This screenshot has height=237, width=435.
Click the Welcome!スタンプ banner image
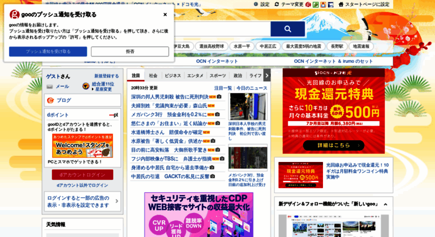pos(82,146)
